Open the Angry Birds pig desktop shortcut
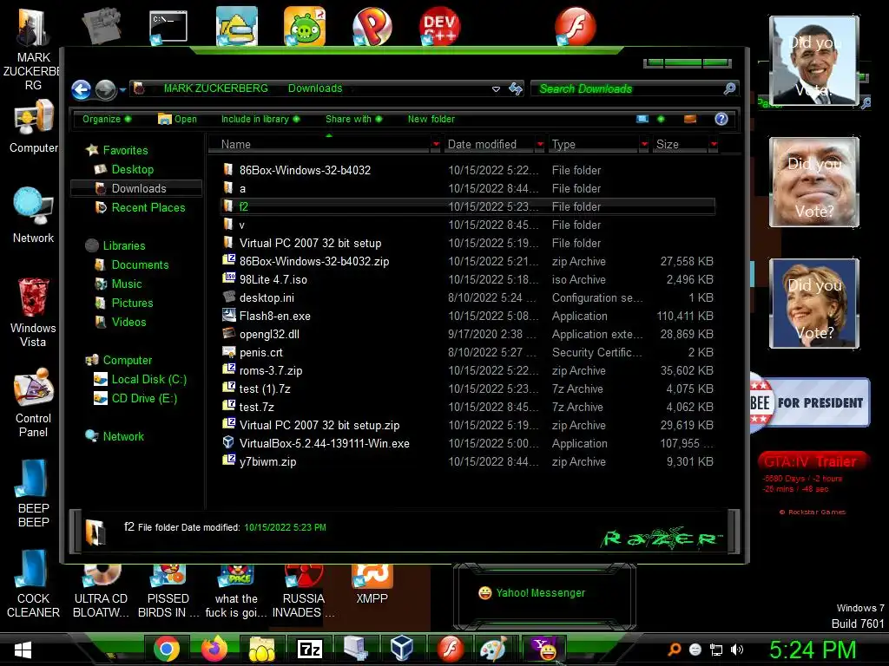The width and height of the screenshot is (889, 666). coord(305,26)
